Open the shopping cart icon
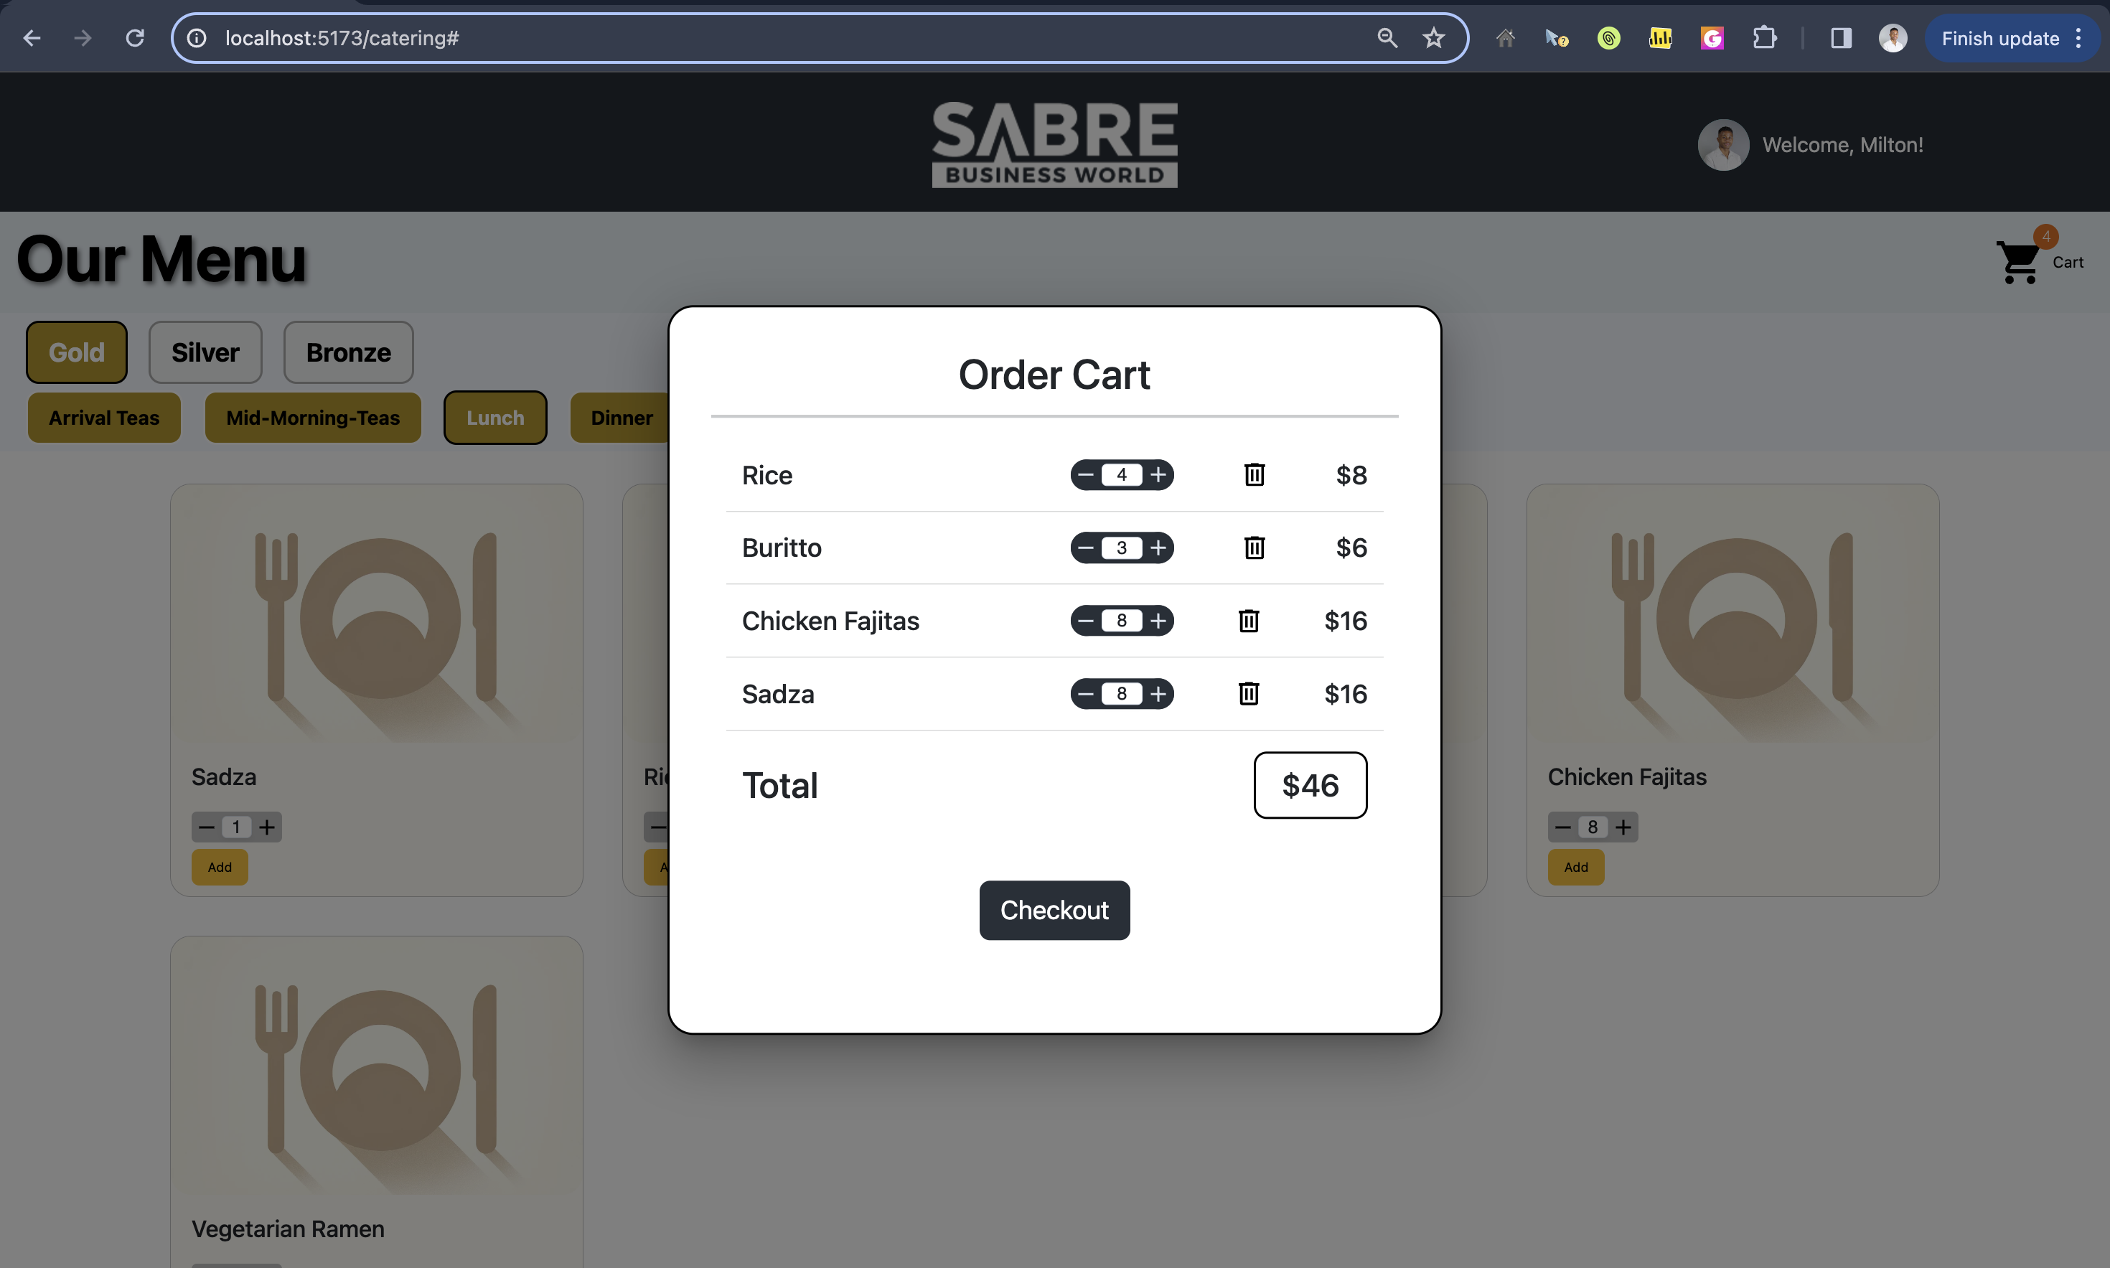This screenshot has height=1268, width=2110. pyautogui.click(x=2017, y=260)
